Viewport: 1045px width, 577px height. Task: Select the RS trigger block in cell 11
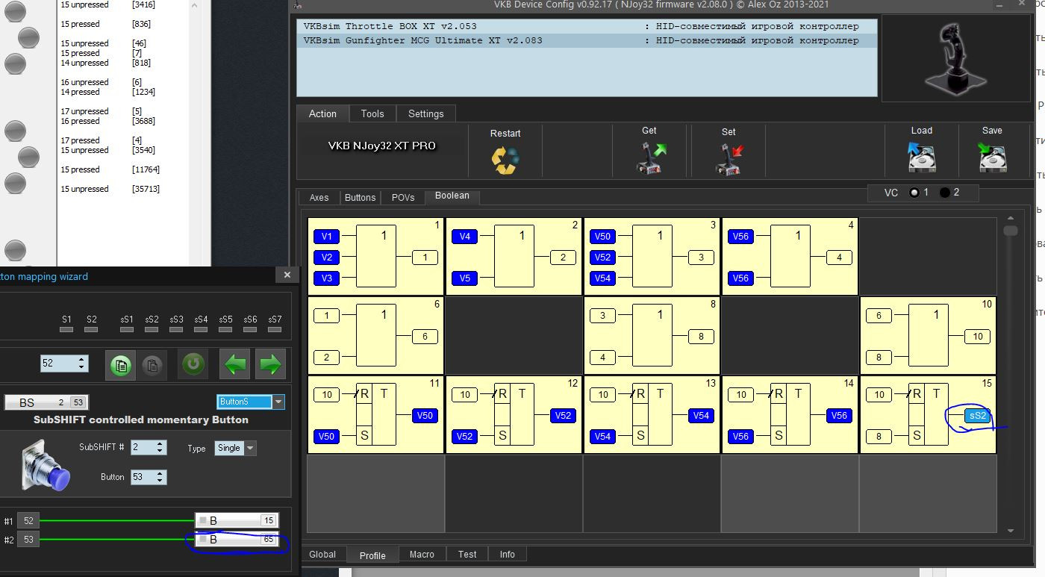tap(377, 414)
